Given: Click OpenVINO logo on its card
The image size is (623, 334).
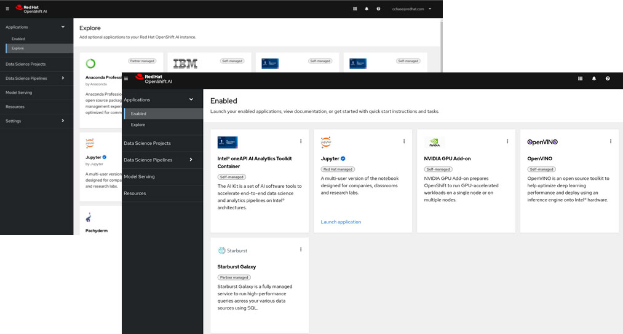Looking at the screenshot, I should click(x=542, y=142).
